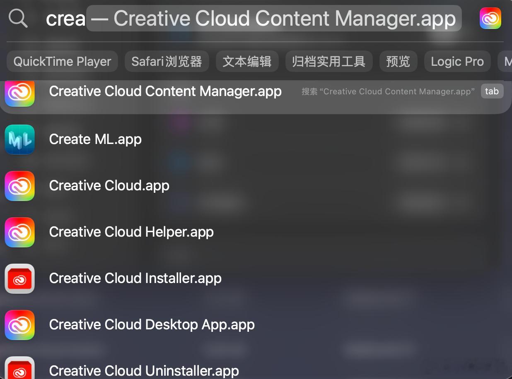Choose the 归档实用工具 suggestion chip
Screen dimensions: 512x379
coord(329,62)
